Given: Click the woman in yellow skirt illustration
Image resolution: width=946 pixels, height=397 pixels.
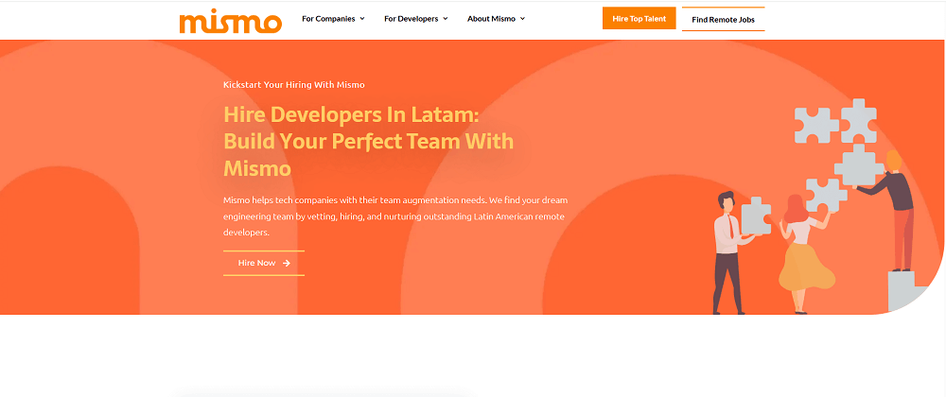Looking at the screenshot, I should 803,255.
